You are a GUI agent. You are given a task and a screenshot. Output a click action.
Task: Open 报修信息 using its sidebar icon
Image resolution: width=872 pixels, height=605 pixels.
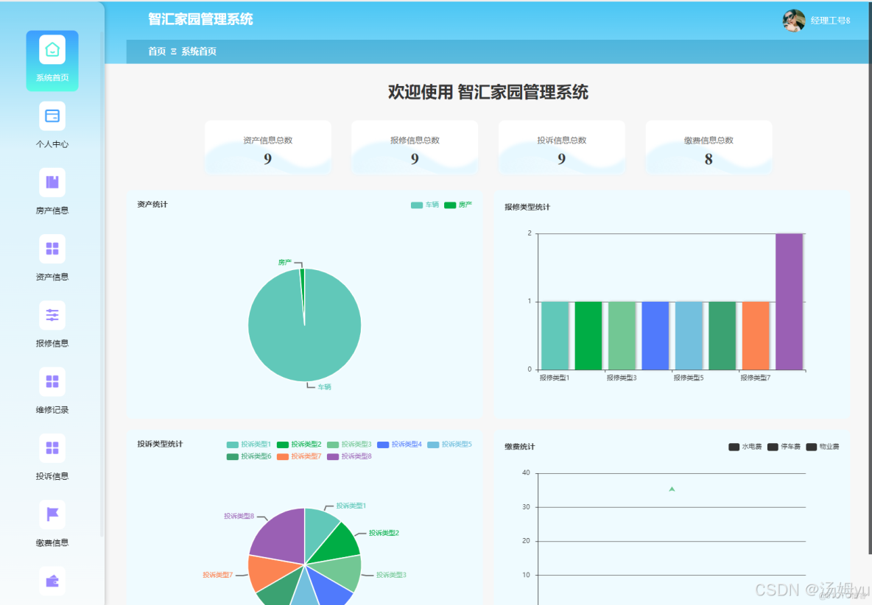point(52,314)
